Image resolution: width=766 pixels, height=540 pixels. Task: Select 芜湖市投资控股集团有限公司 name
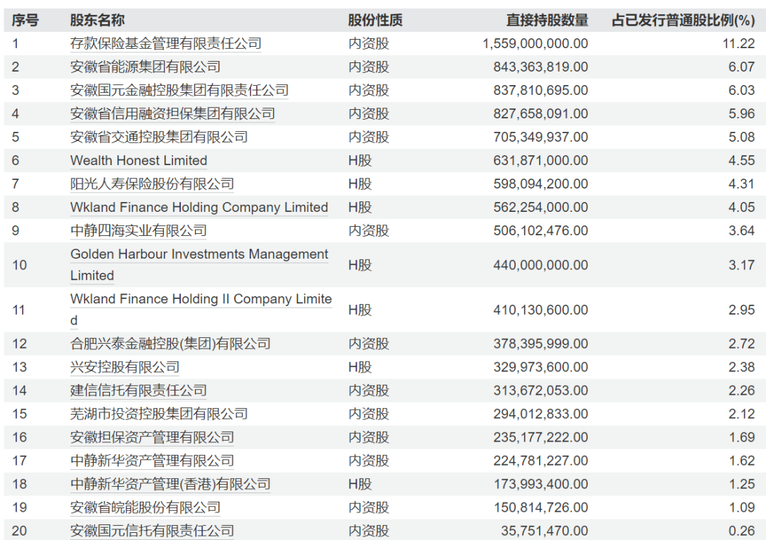(159, 414)
